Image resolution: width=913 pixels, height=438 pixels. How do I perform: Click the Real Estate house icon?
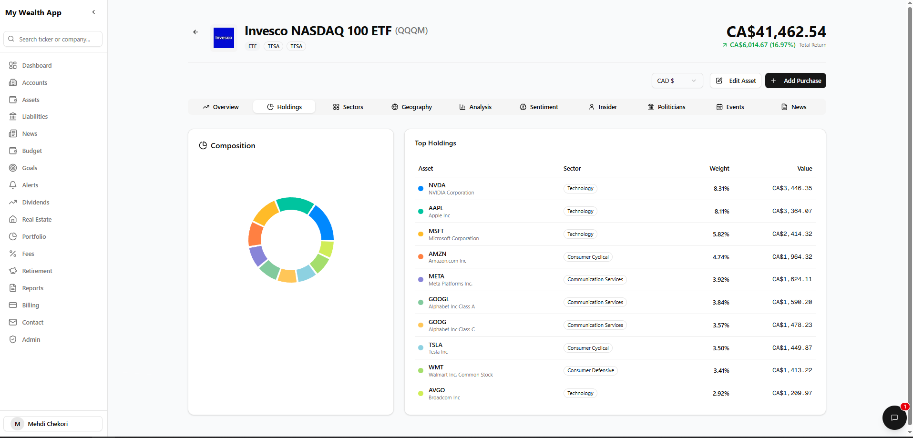(x=13, y=219)
